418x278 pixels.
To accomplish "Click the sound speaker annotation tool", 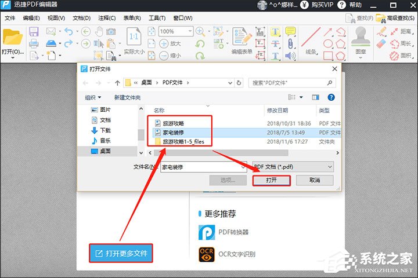I will coord(290,56).
